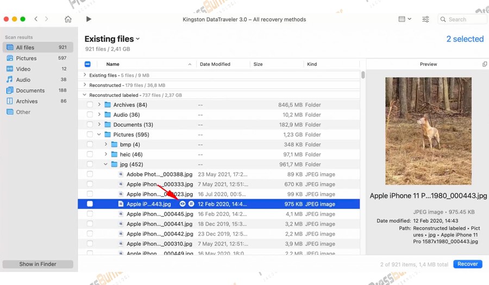Screen dimensions: 489x285
Task: Open the filter settings sliders icon
Action: (x=425, y=19)
